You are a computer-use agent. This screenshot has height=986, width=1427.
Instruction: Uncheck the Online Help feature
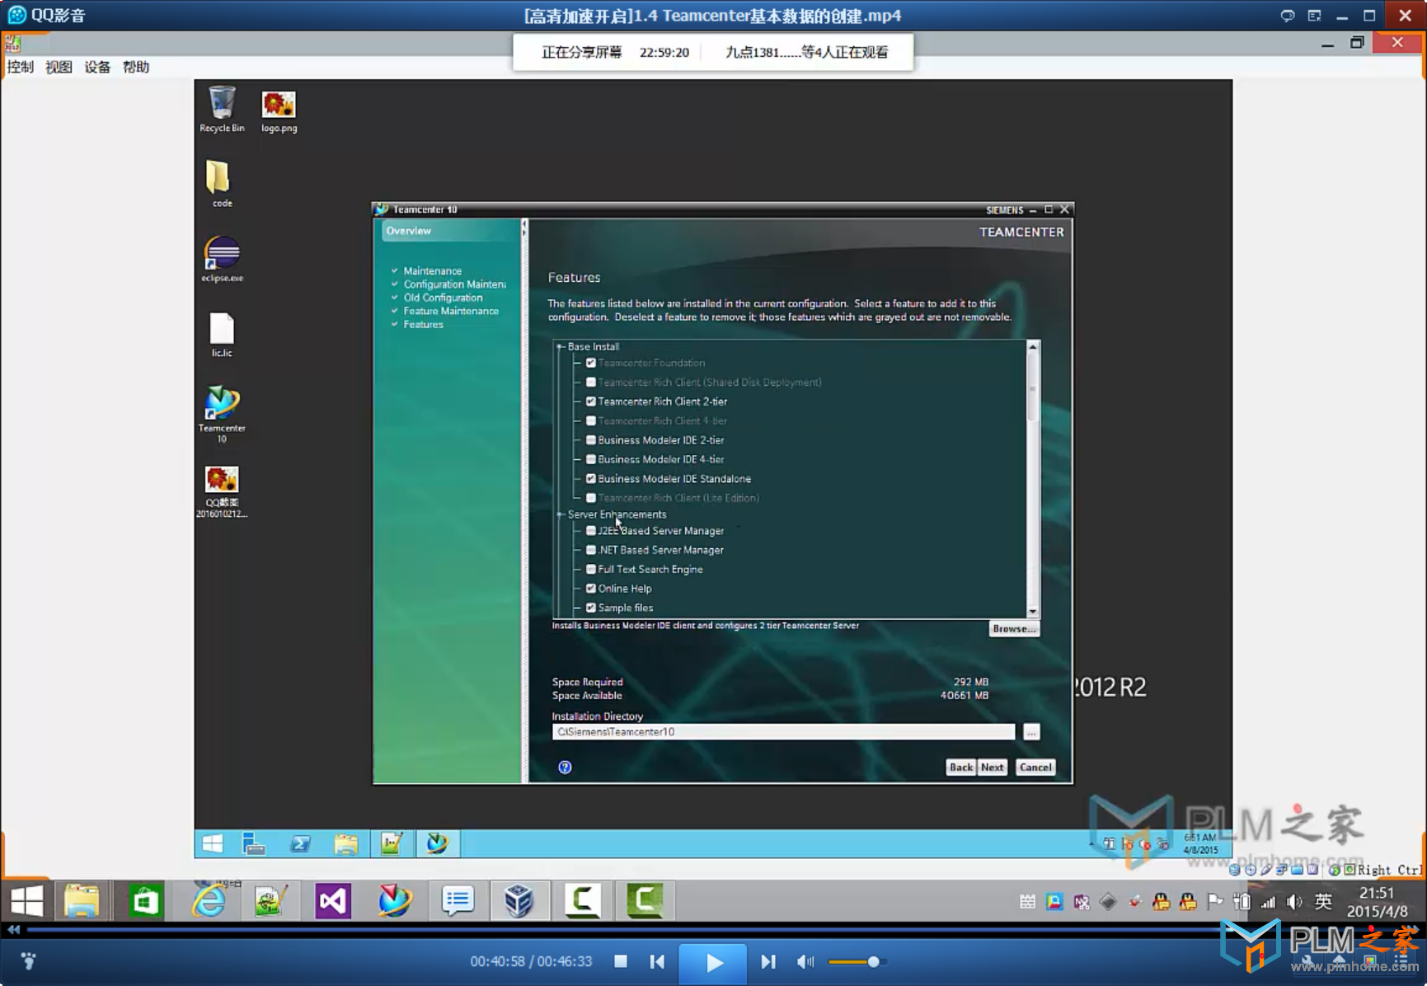(x=590, y=589)
